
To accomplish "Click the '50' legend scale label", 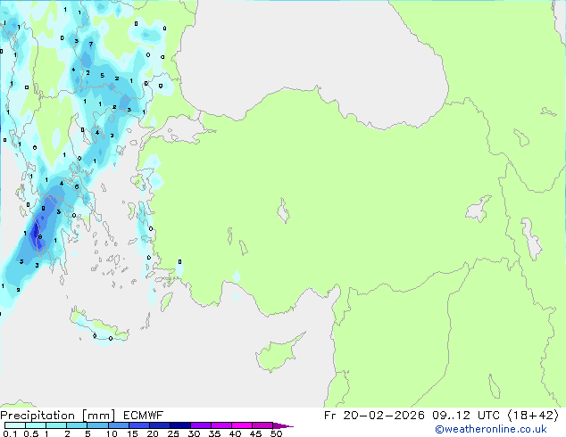I will pos(276,433).
